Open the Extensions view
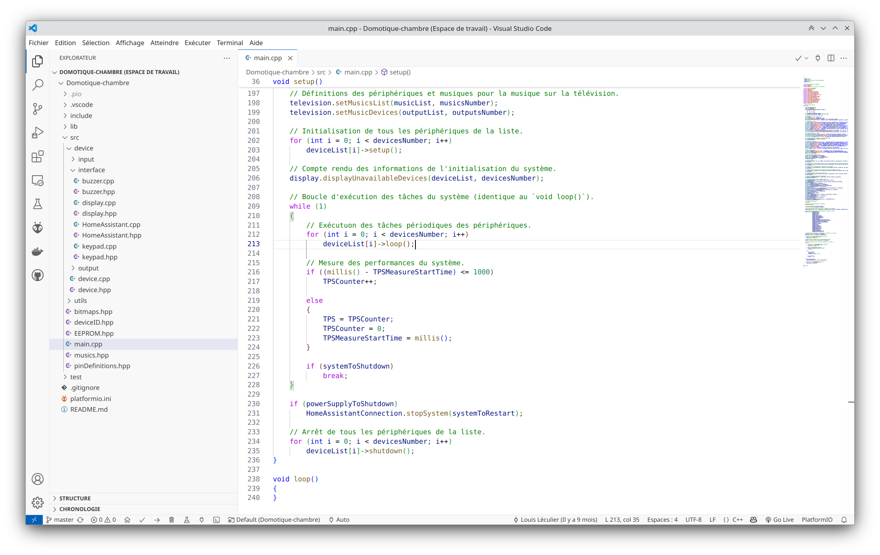Image resolution: width=880 pixels, height=555 pixels. [38, 157]
